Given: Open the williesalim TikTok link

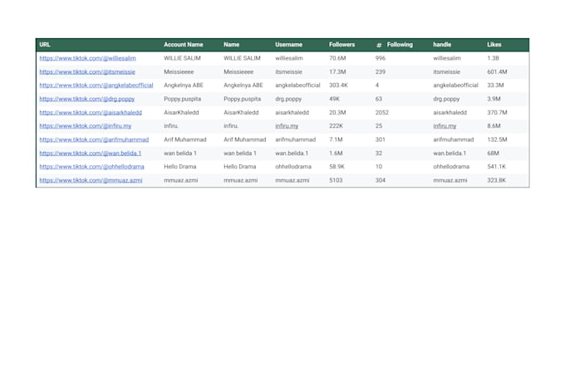Looking at the screenshot, I should [x=87, y=58].
